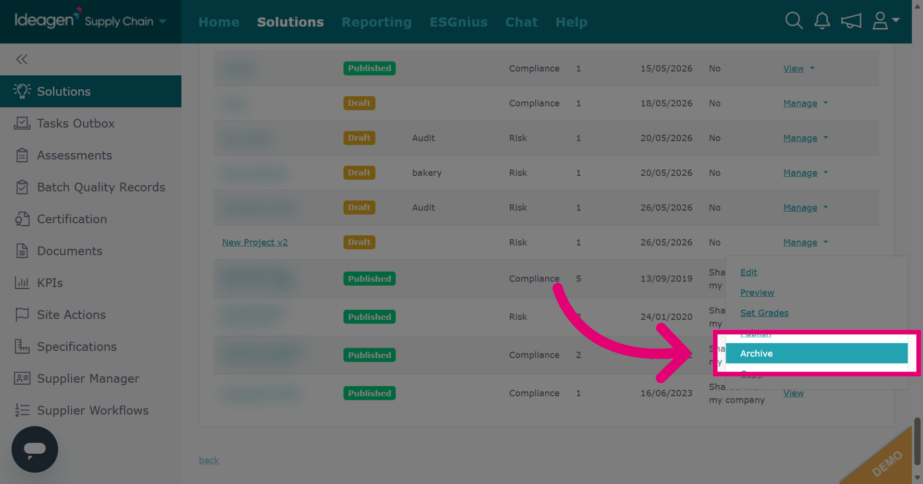Click the Published badge on 16/06/2023 row

tap(369, 393)
